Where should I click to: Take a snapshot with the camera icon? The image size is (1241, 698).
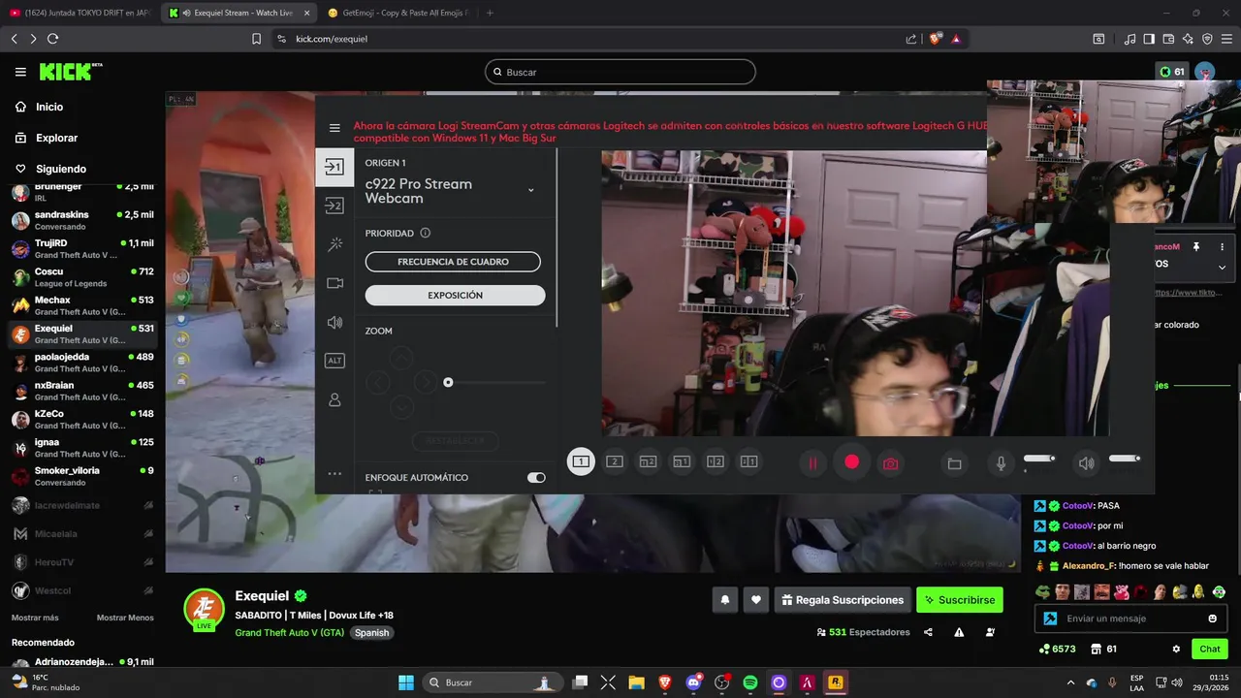coord(890,463)
